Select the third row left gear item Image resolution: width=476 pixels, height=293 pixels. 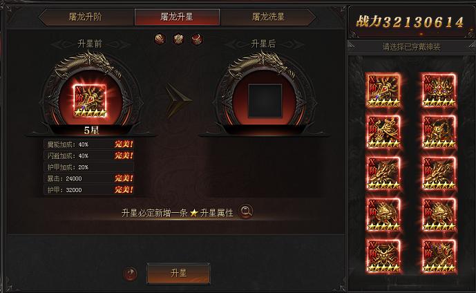[383, 173]
